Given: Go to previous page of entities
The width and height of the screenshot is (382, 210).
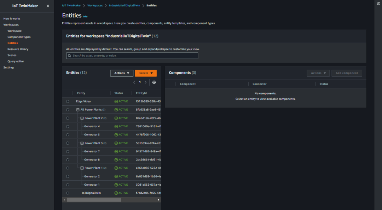Looking at the screenshot, I should click(x=134, y=82).
